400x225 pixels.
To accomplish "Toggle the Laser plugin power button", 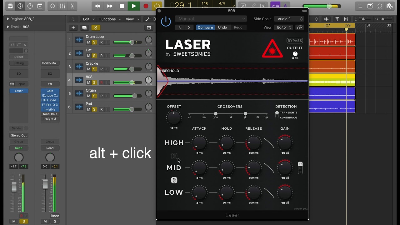I will point(166,21).
